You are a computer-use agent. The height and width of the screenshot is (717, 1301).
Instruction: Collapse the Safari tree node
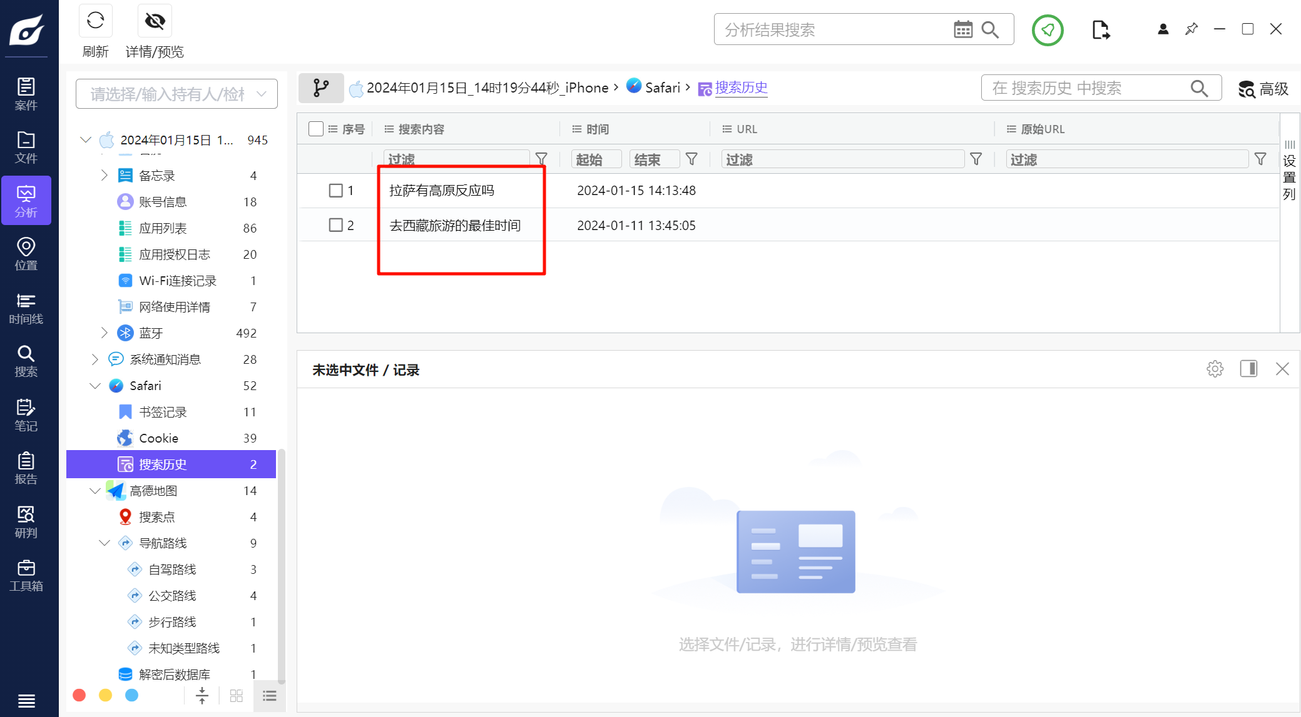95,386
